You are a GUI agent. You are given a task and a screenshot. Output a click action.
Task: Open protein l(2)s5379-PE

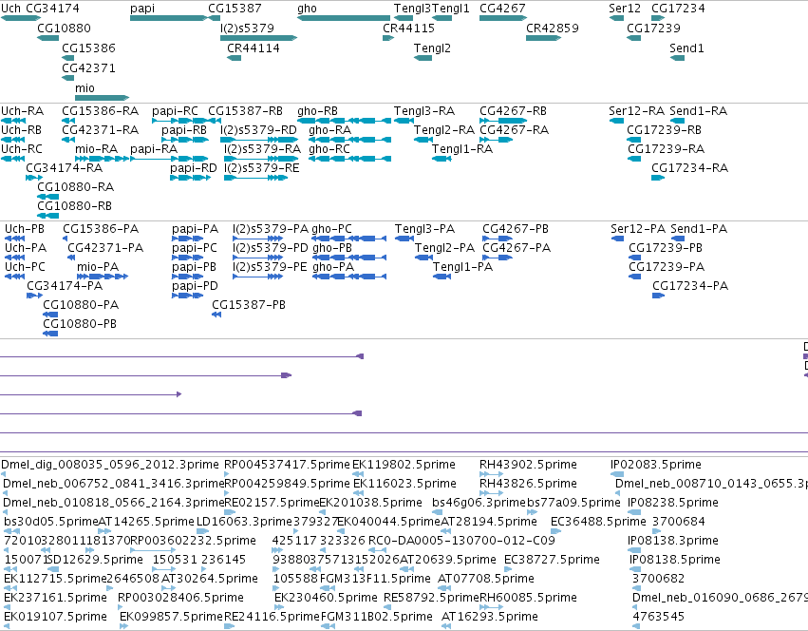(x=270, y=267)
